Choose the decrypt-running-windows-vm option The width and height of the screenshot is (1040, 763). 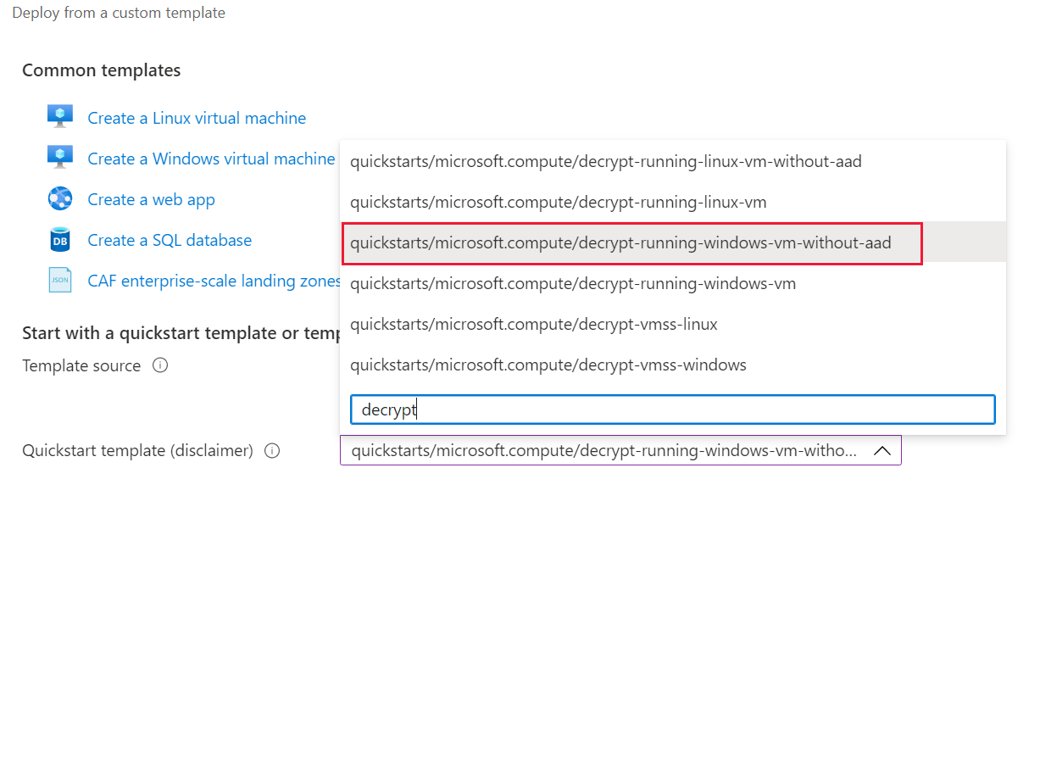coord(673,283)
